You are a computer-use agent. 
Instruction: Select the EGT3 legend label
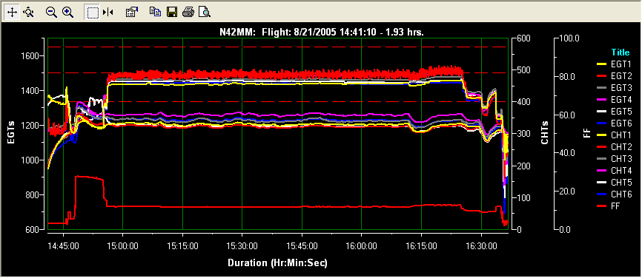[x=621, y=88]
